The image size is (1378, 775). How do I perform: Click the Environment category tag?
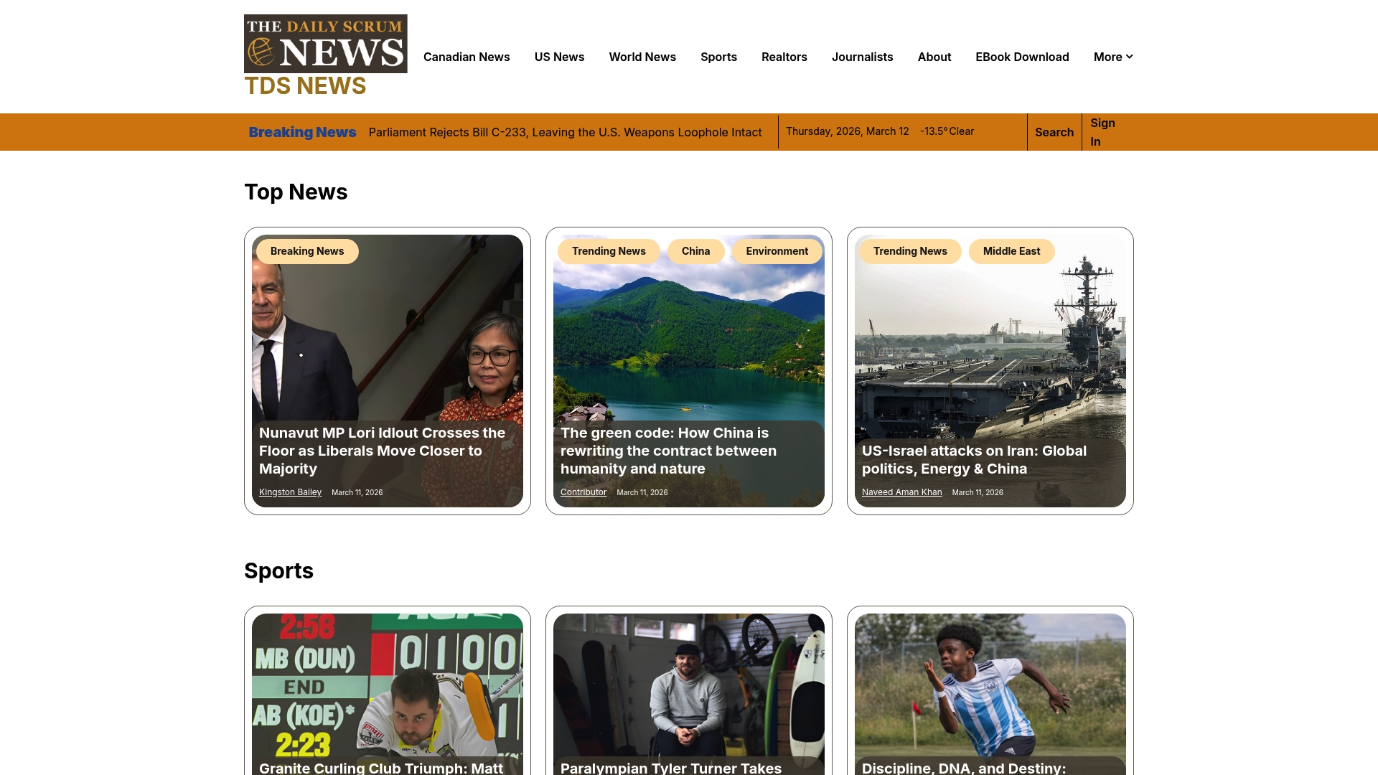pyautogui.click(x=777, y=251)
